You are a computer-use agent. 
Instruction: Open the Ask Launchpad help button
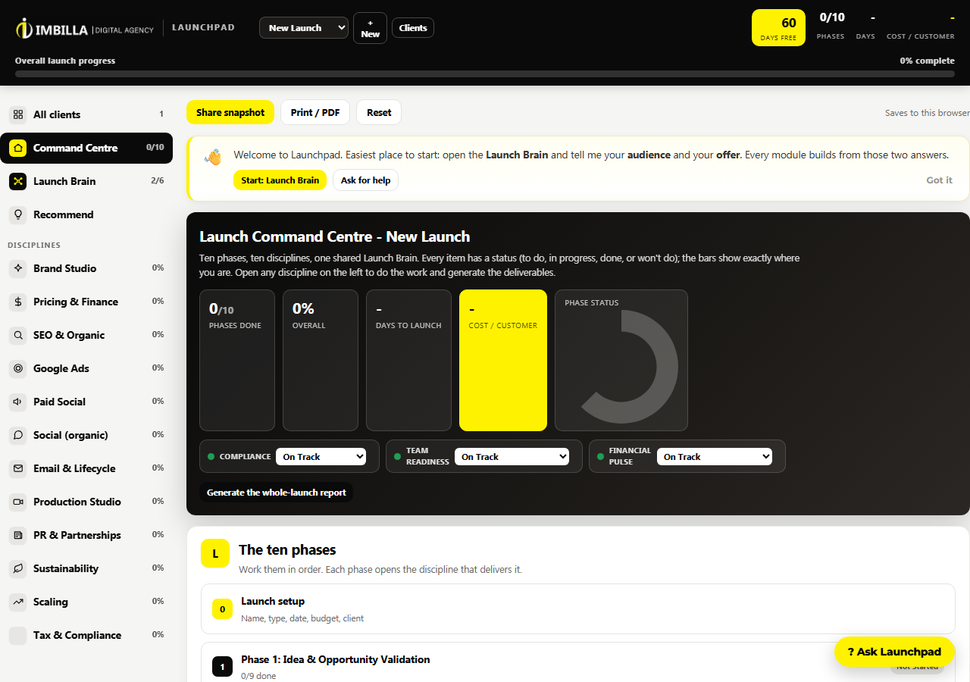894,652
